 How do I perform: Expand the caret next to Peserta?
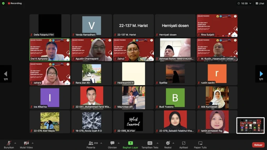point(101,143)
